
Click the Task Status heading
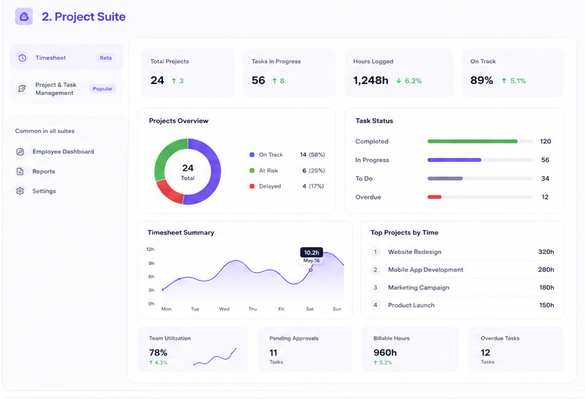pyautogui.click(x=374, y=121)
